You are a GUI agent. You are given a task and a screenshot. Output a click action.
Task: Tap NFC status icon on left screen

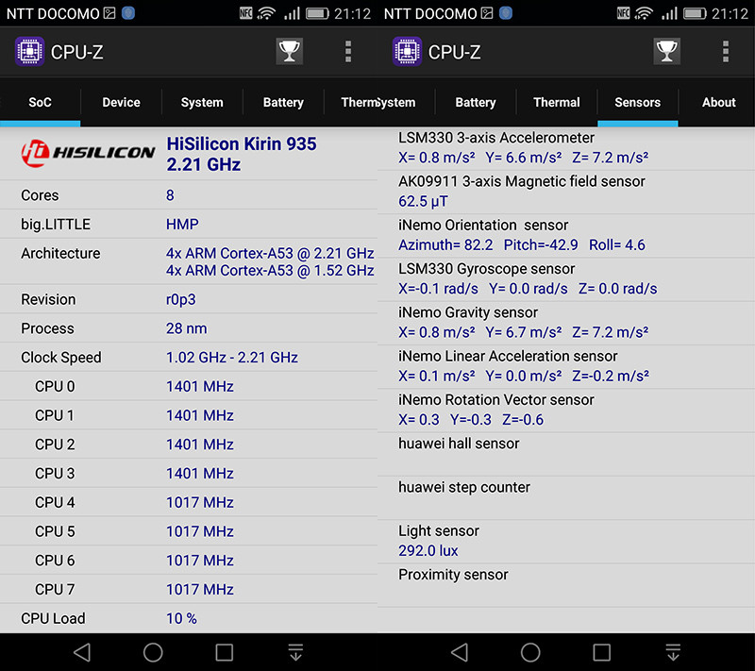click(246, 13)
